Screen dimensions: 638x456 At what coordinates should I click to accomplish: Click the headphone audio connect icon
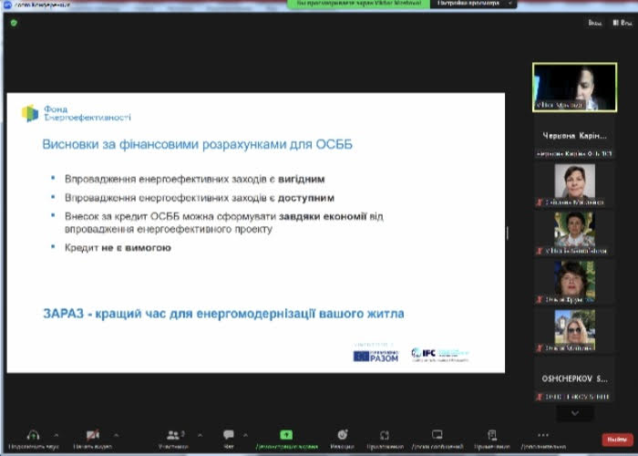click(33, 435)
